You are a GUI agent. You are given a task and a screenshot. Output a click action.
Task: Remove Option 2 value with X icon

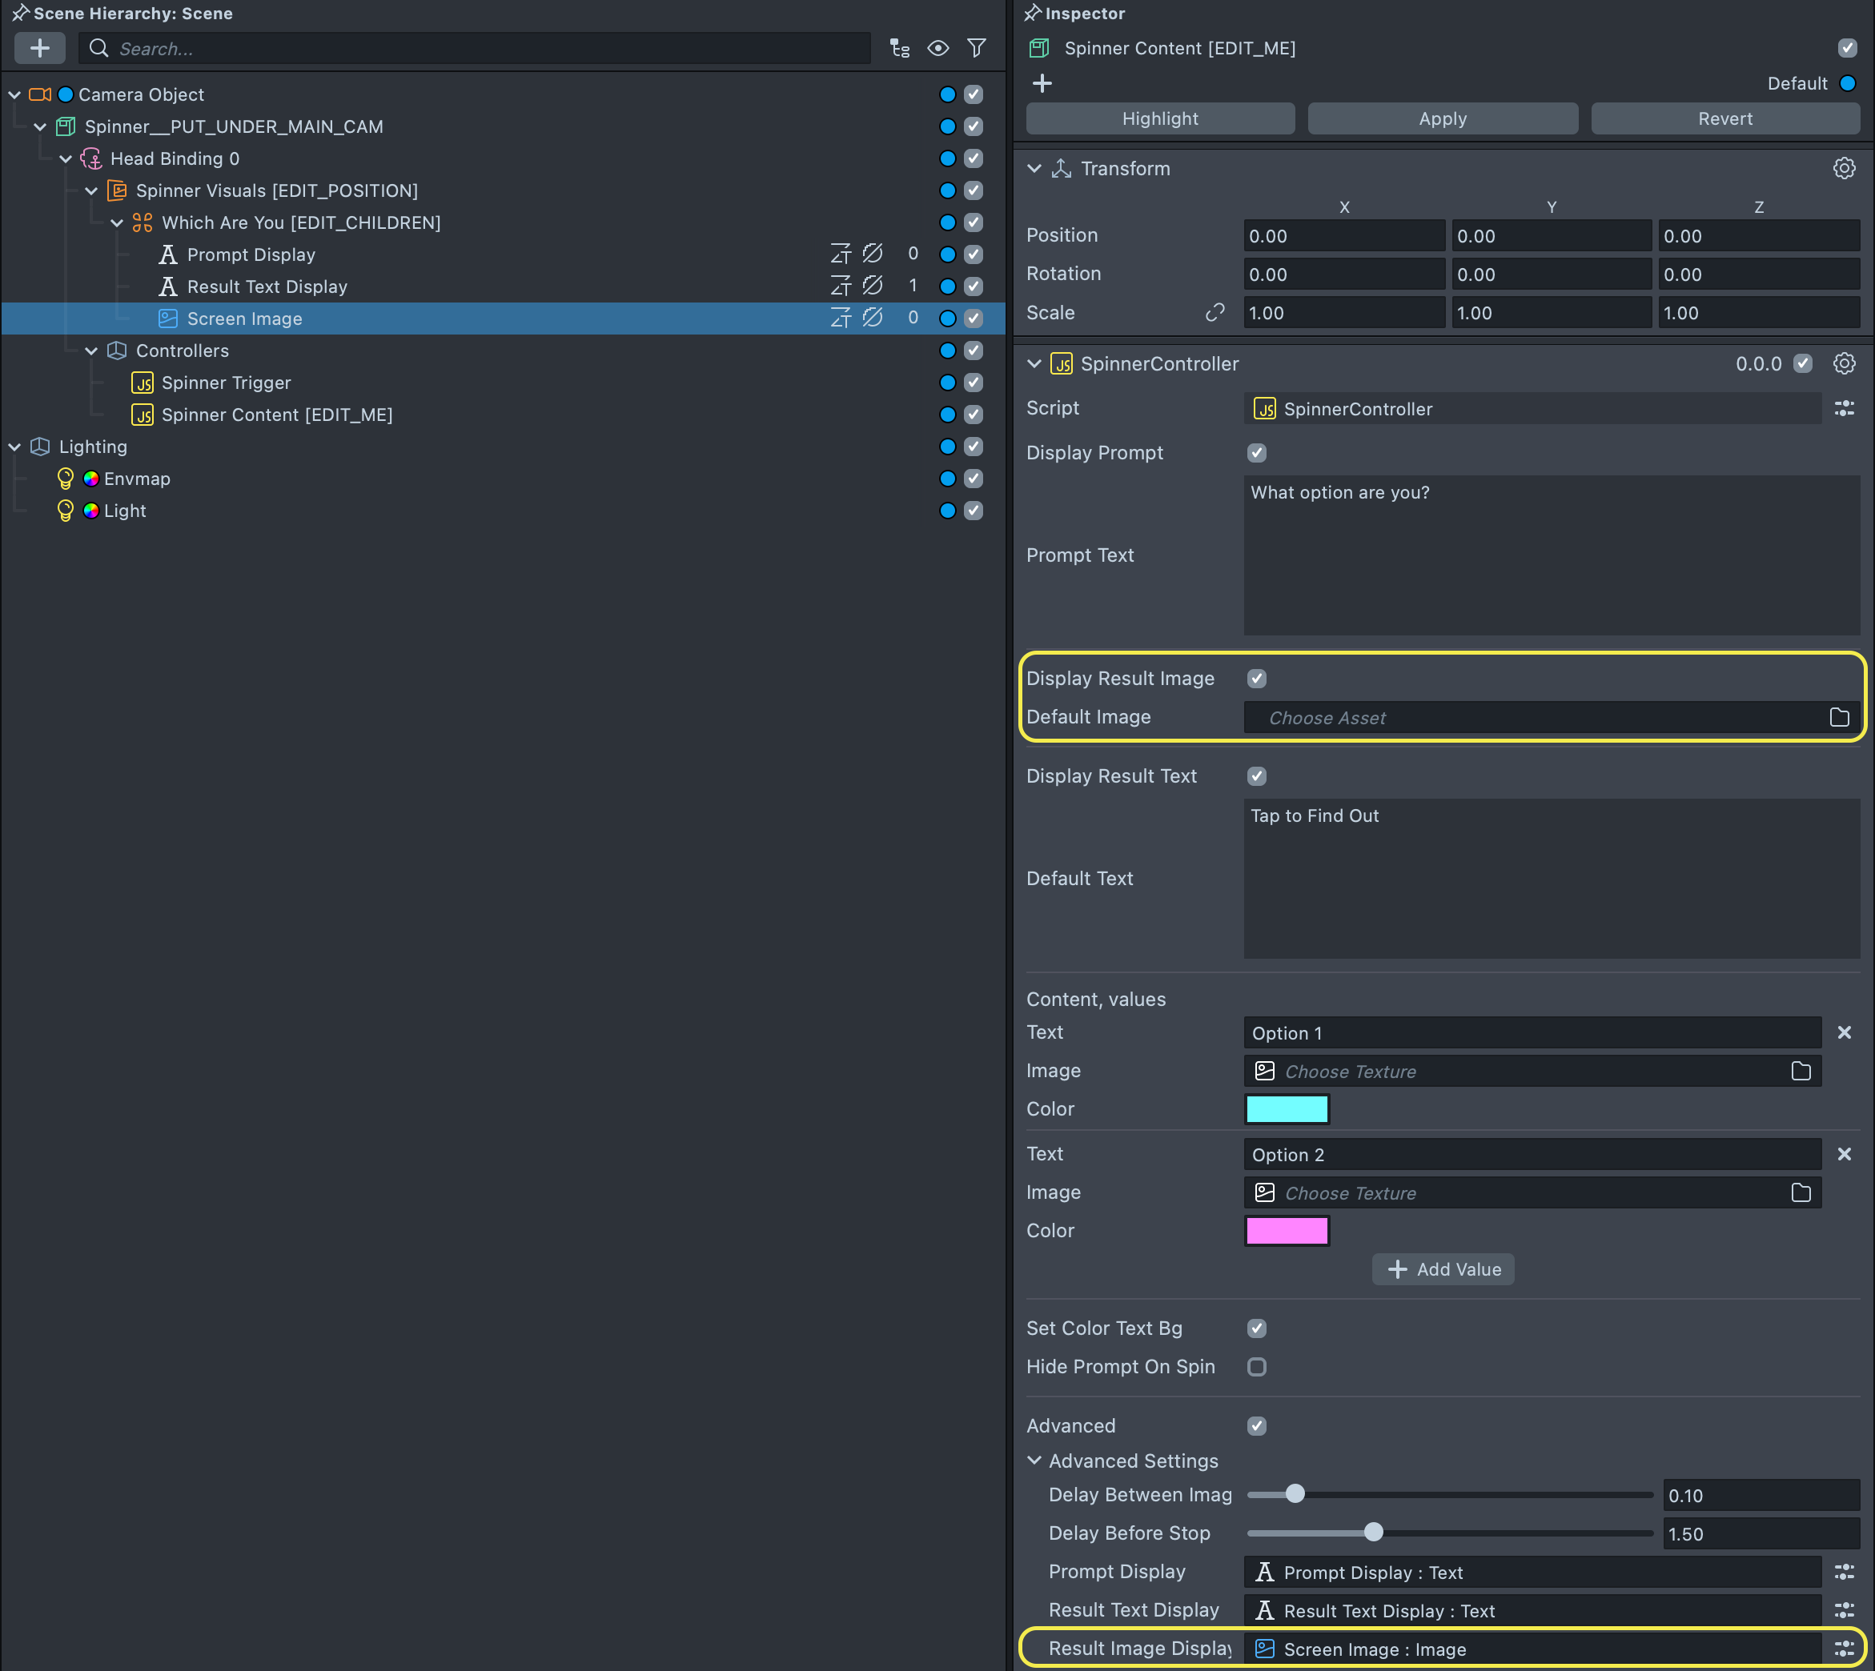tap(1843, 1154)
